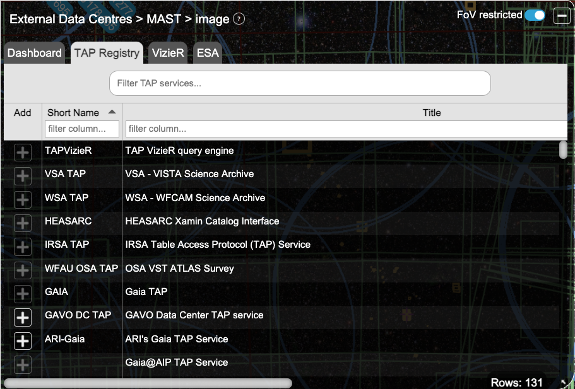This screenshot has width=575, height=389.
Task: Select the 'GAIA' short name cell
Action: pos(56,291)
